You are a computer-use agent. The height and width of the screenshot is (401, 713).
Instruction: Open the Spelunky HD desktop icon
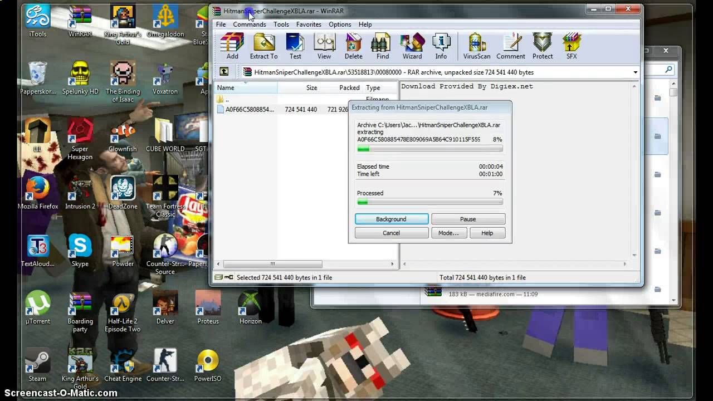click(80, 79)
